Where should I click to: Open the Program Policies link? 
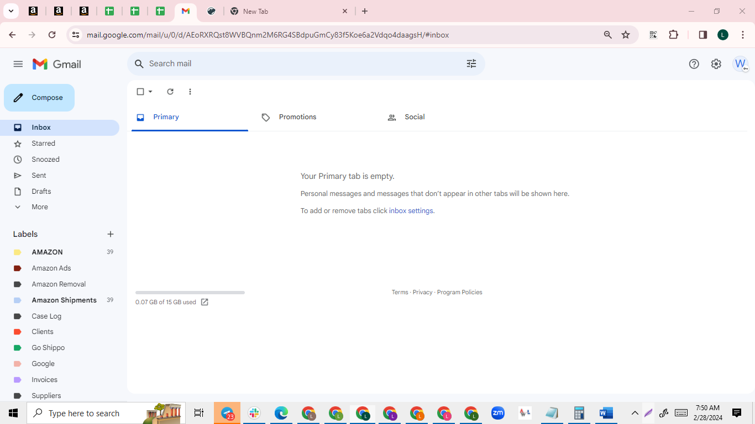460,293
